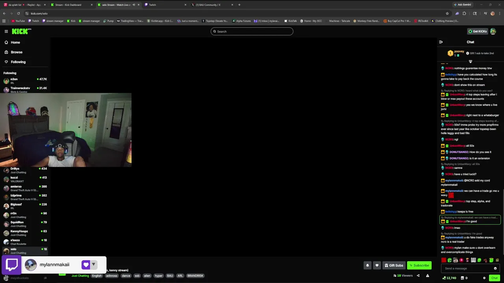Open amierxo channel in following list

24,188
